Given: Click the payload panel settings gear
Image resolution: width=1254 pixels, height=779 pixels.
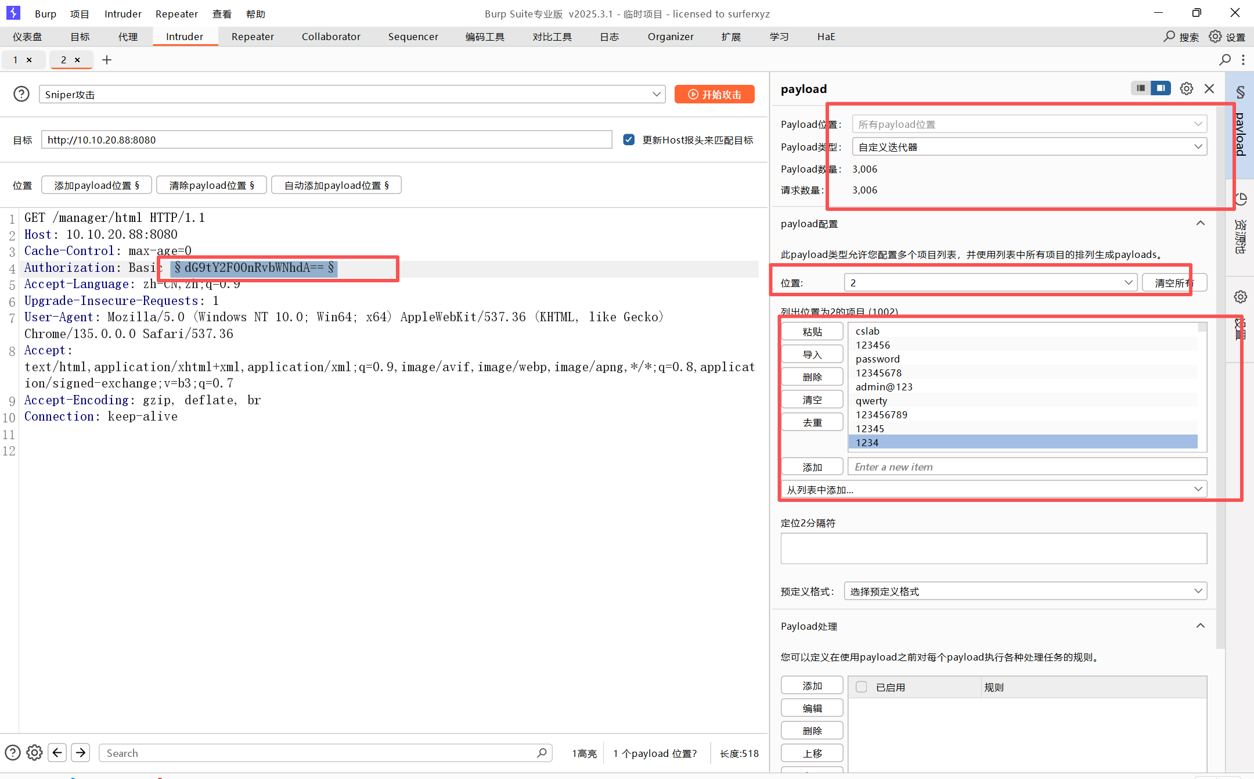Looking at the screenshot, I should pos(1186,88).
